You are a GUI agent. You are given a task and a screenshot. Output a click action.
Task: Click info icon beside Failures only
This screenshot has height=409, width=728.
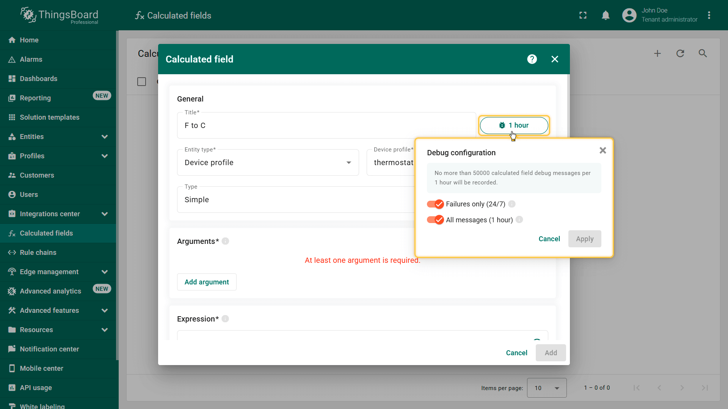511,204
